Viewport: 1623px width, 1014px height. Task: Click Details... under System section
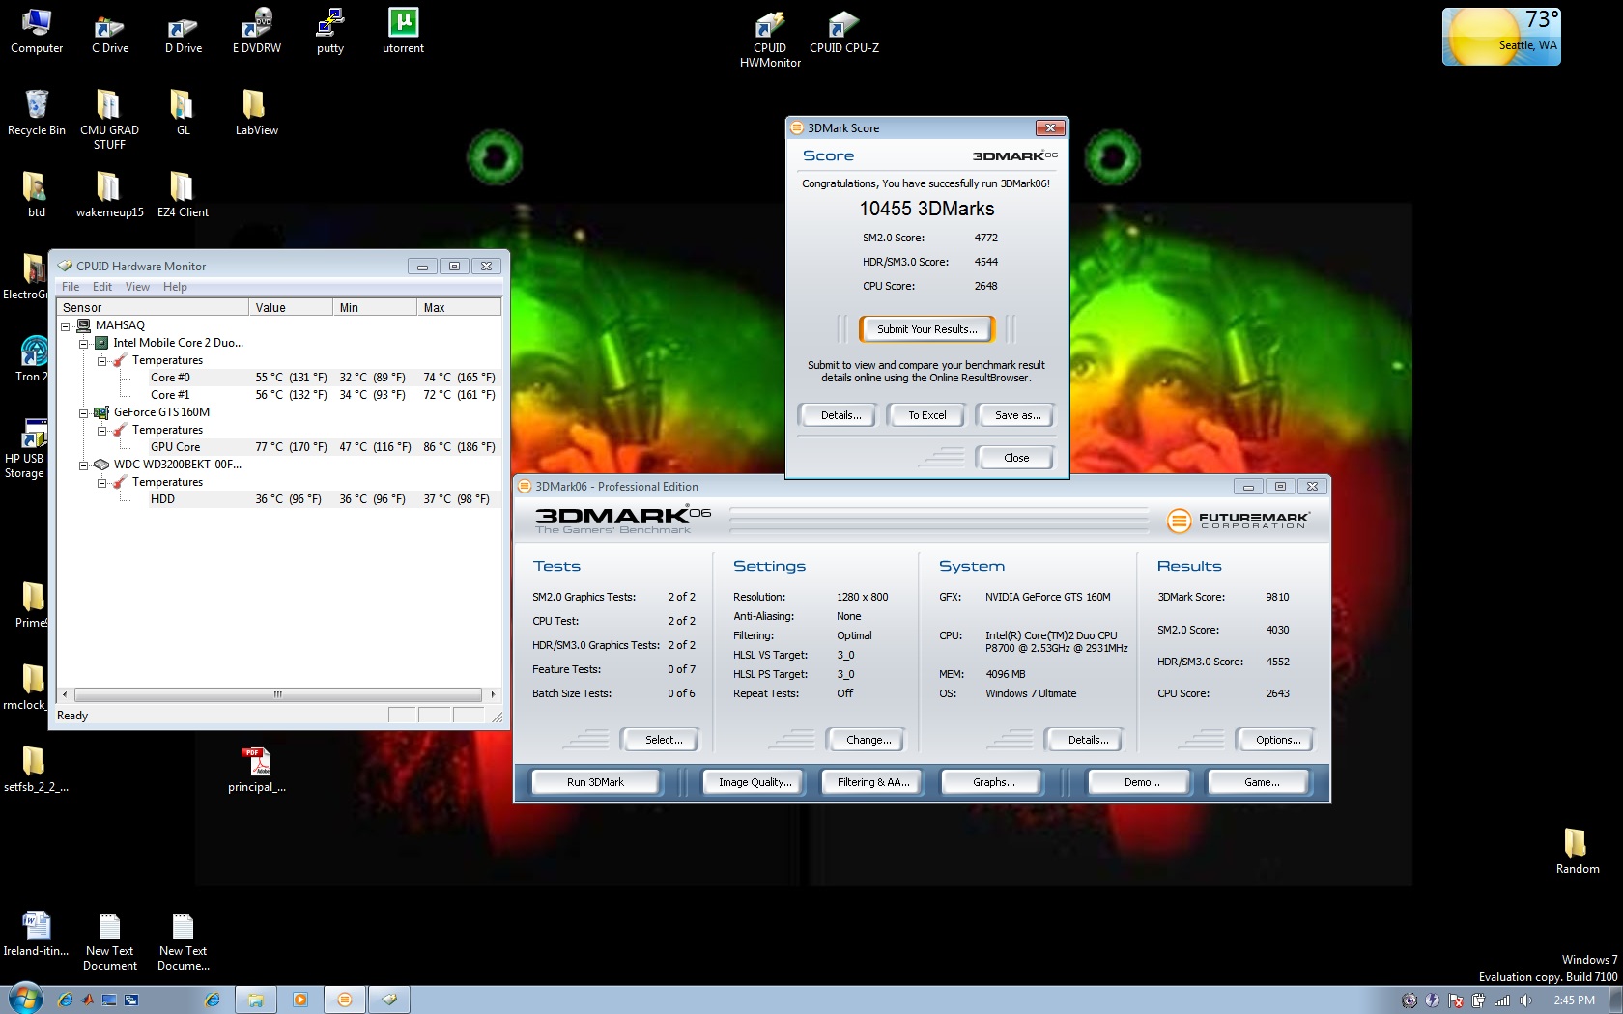point(1087,740)
